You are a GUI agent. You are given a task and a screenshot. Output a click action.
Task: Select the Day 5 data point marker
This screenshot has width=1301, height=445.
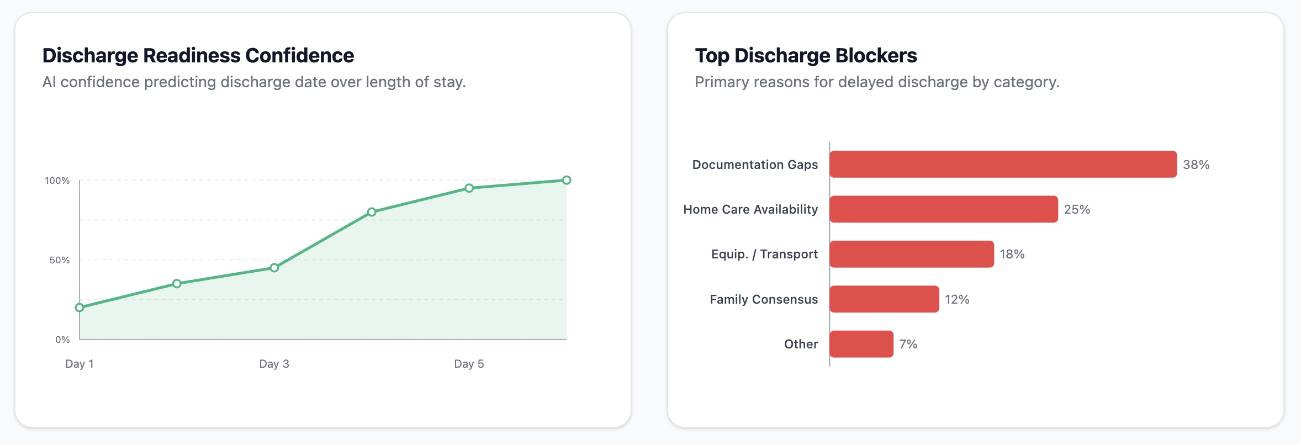coord(469,188)
